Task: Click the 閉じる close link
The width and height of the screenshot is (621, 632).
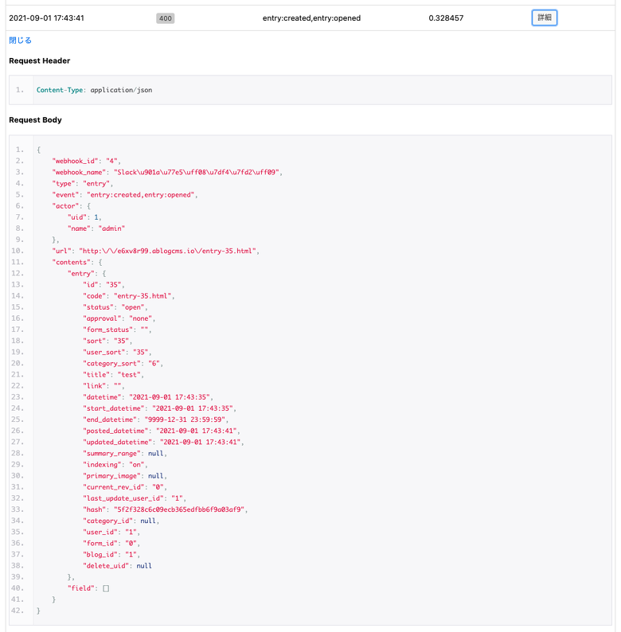Action: tap(21, 40)
